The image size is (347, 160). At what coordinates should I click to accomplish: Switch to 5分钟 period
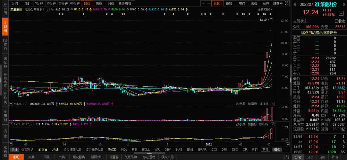tap(40, 3)
